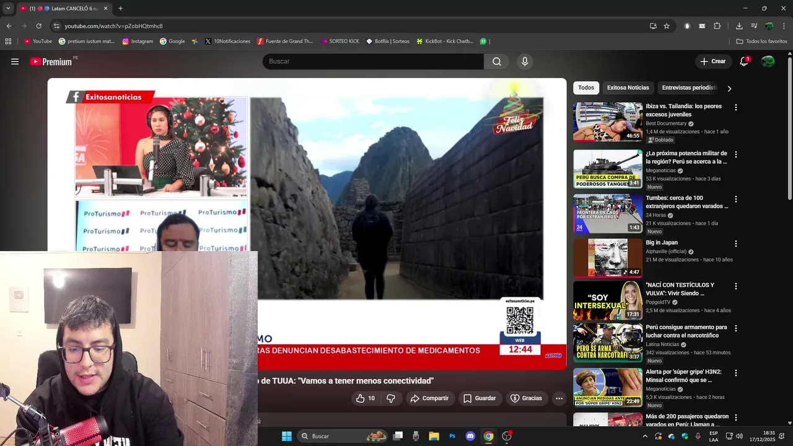
Task: Click the Chrome address bar URL
Action: point(113,26)
